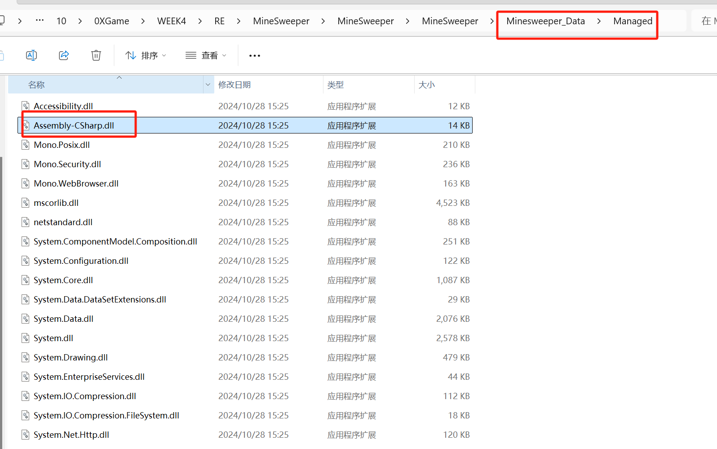Select the System.Net.Http.dll file icon

26,435
